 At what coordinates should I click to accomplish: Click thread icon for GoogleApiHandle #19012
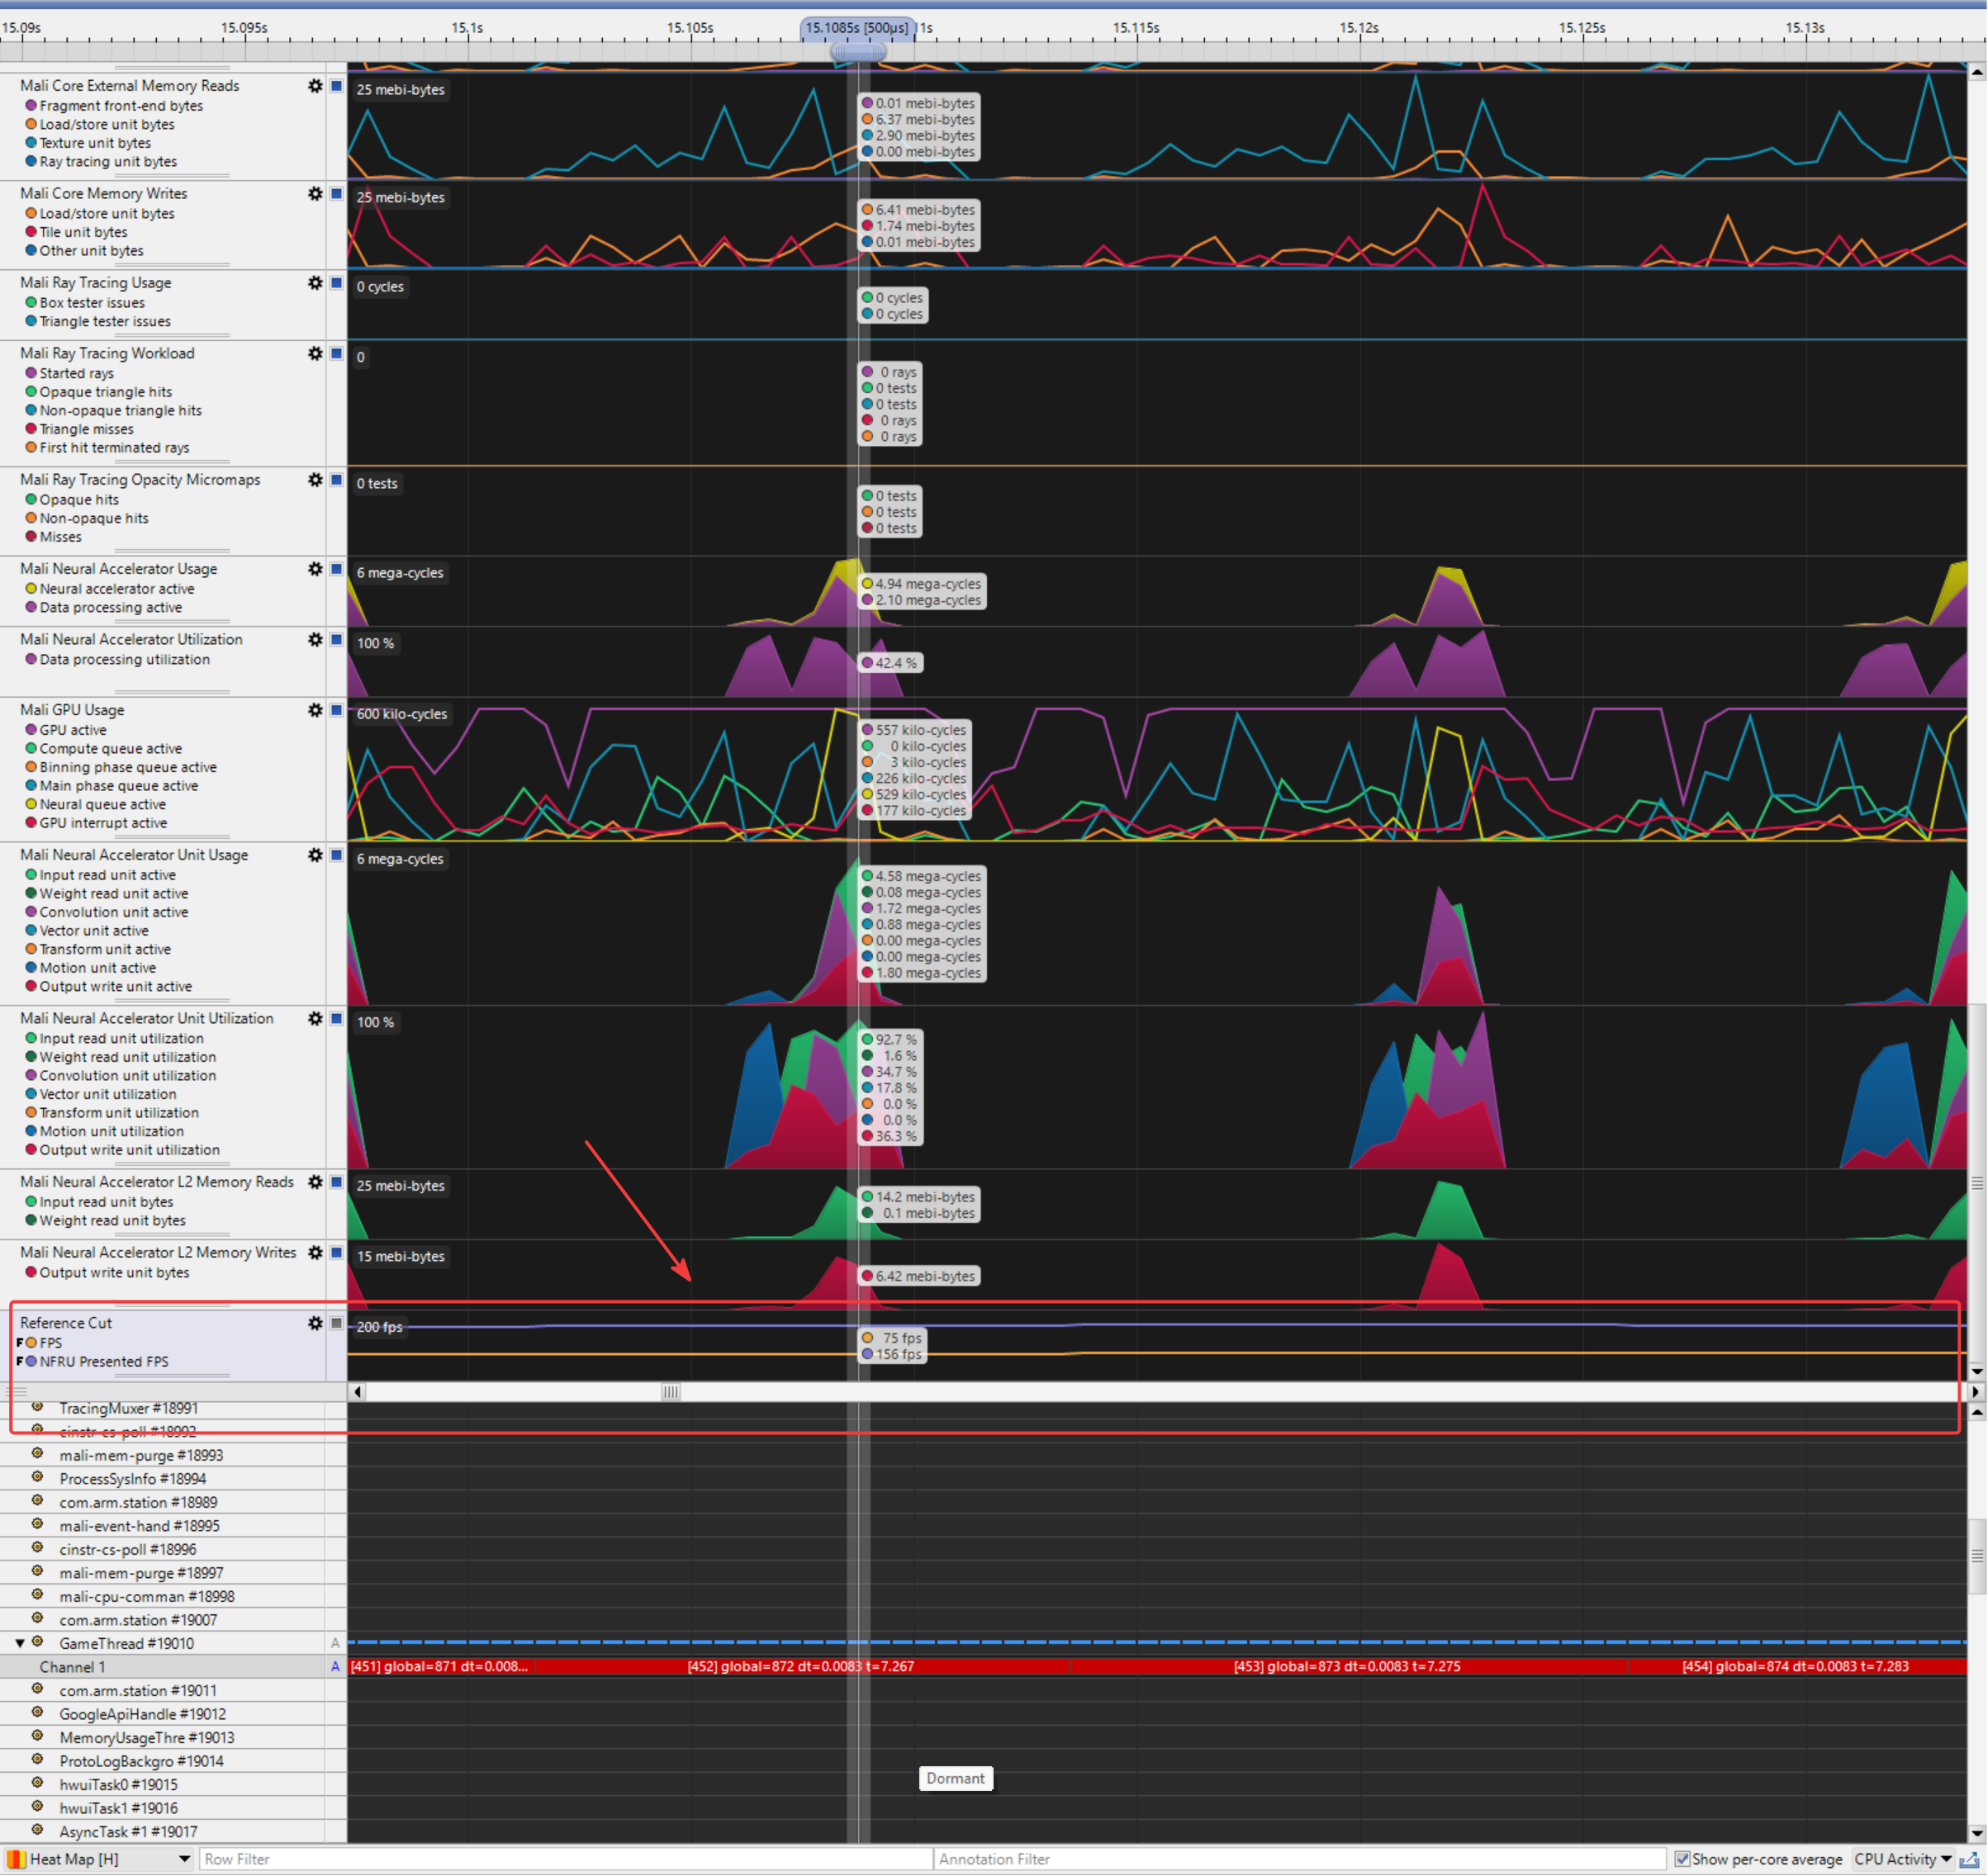click(x=37, y=1713)
